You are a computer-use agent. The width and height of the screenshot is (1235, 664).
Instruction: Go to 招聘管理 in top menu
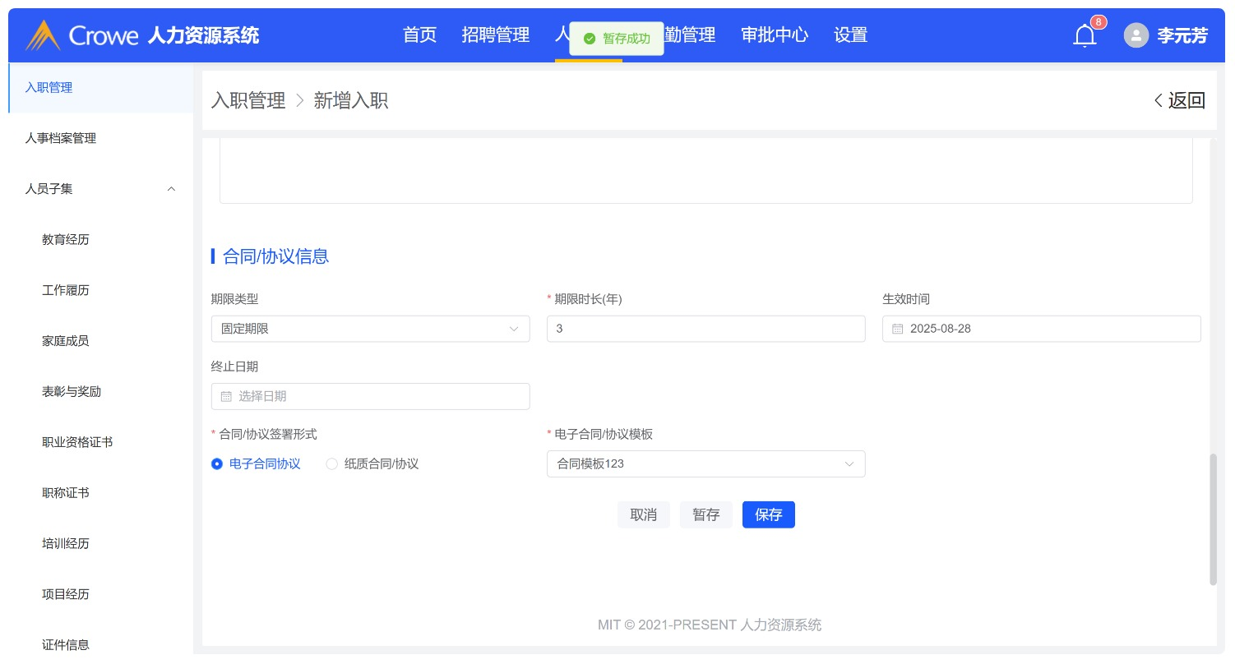(495, 35)
